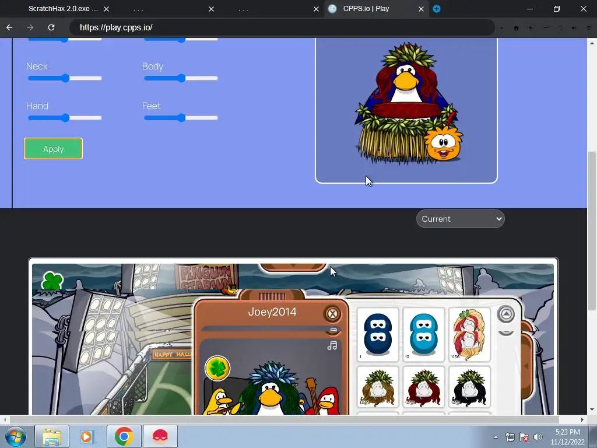Select the brown hair with leaf crown item
The image size is (597, 448).
(378, 387)
